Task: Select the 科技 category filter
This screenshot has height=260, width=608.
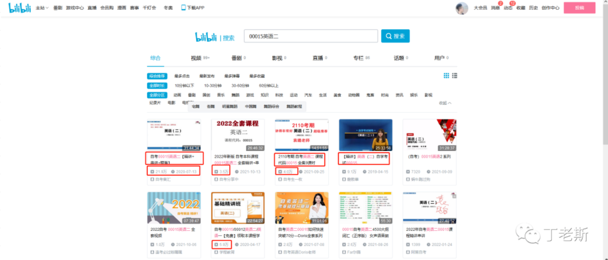Action: coord(279,95)
